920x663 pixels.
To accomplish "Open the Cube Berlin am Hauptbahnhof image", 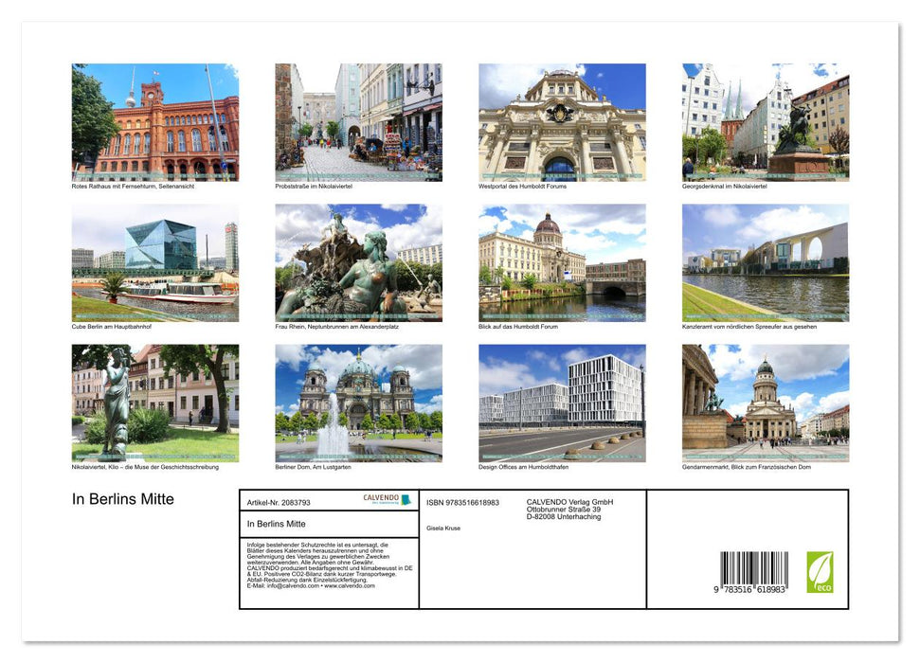I will (x=154, y=262).
